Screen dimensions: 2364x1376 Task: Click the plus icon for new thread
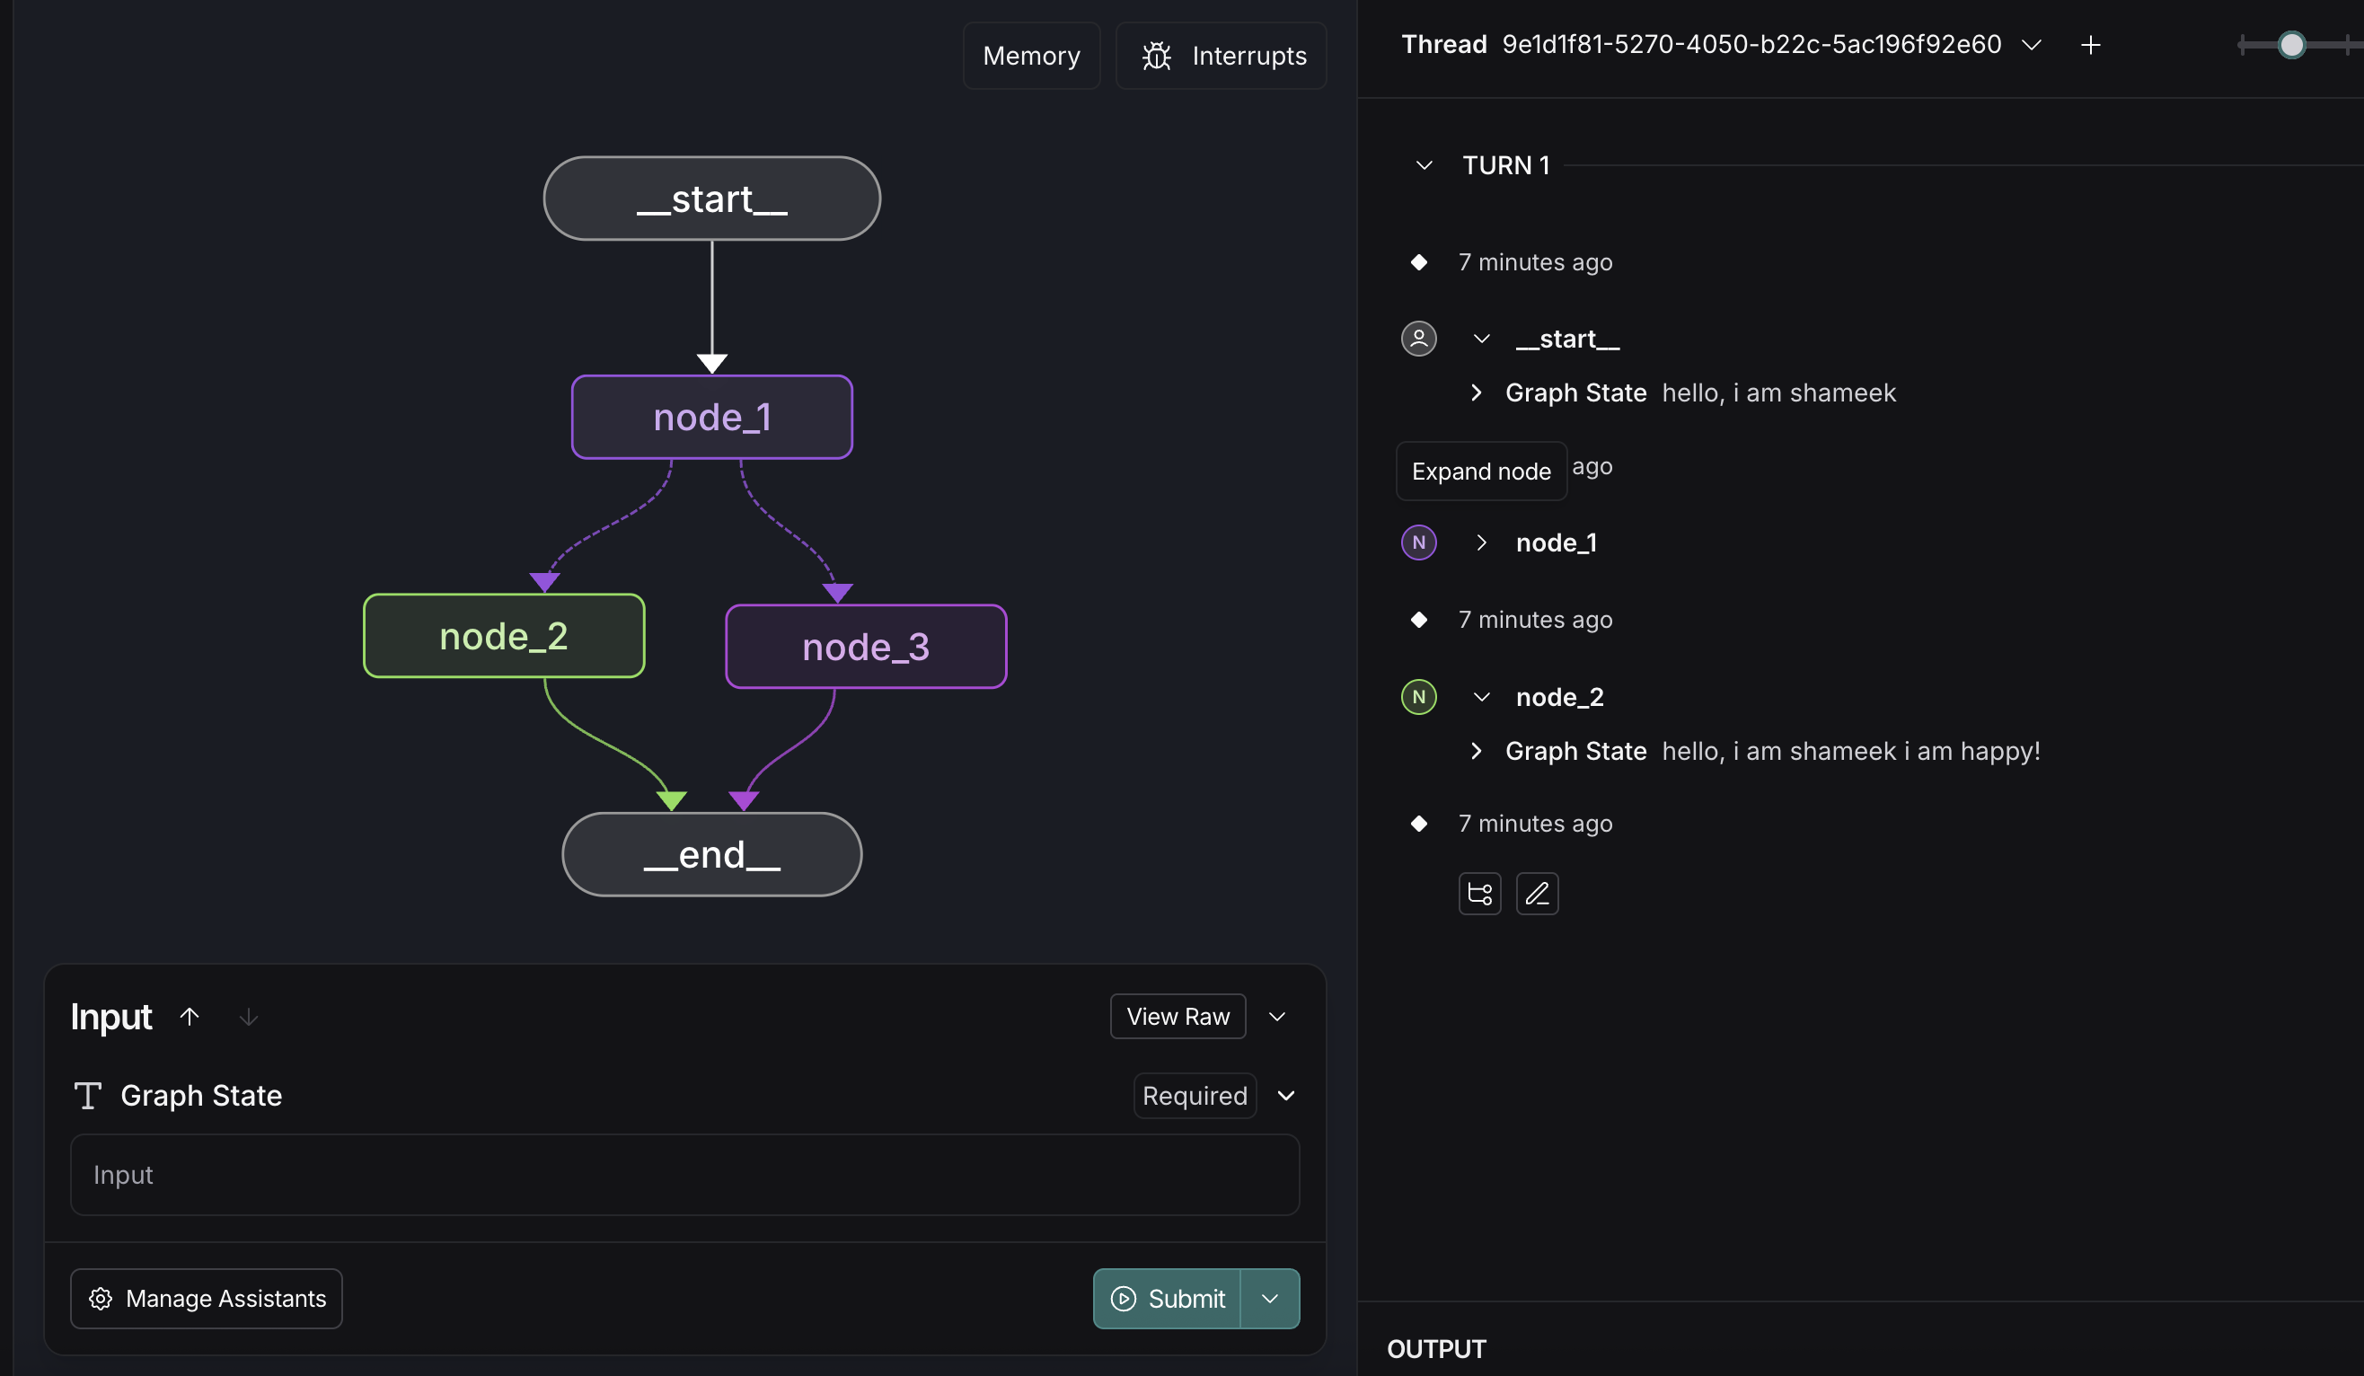tap(2090, 45)
